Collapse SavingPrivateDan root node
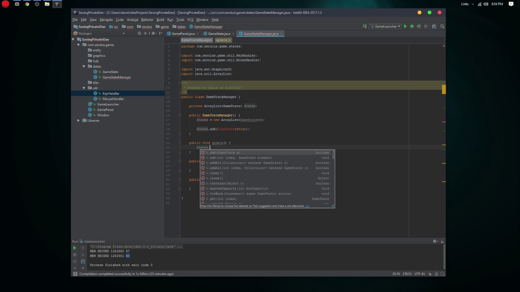The width and height of the screenshot is (520, 292). [73, 39]
